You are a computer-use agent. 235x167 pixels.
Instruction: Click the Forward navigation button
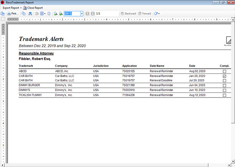click(x=144, y=13)
